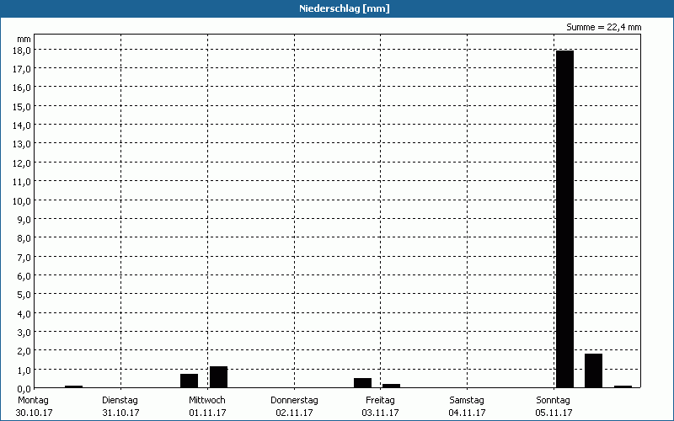Click the 12,0 y-axis value
Viewport: 674px width, 421px height.
(22, 163)
